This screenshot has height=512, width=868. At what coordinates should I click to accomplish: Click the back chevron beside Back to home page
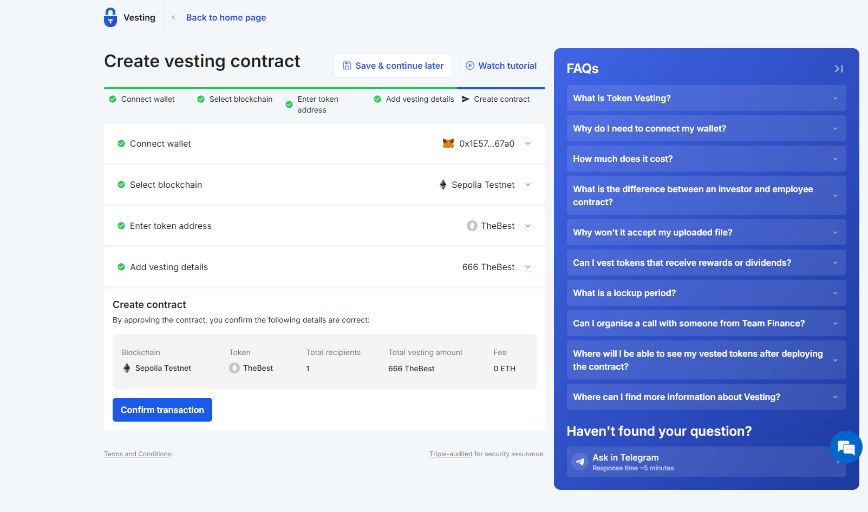pyautogui.click(x=172, y=17)
